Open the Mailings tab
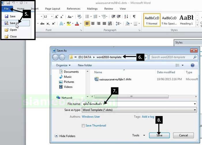The image size is (202, 145). [x=92, y=9]
